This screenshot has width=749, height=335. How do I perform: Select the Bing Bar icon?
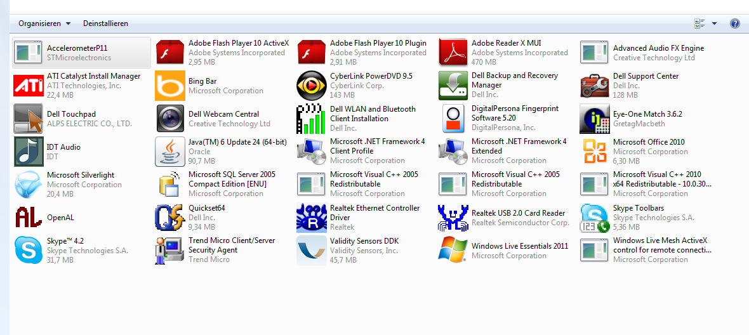tap(170, 86)
